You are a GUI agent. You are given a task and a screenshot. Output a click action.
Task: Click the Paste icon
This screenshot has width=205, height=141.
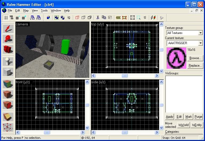tap(110, 18)
